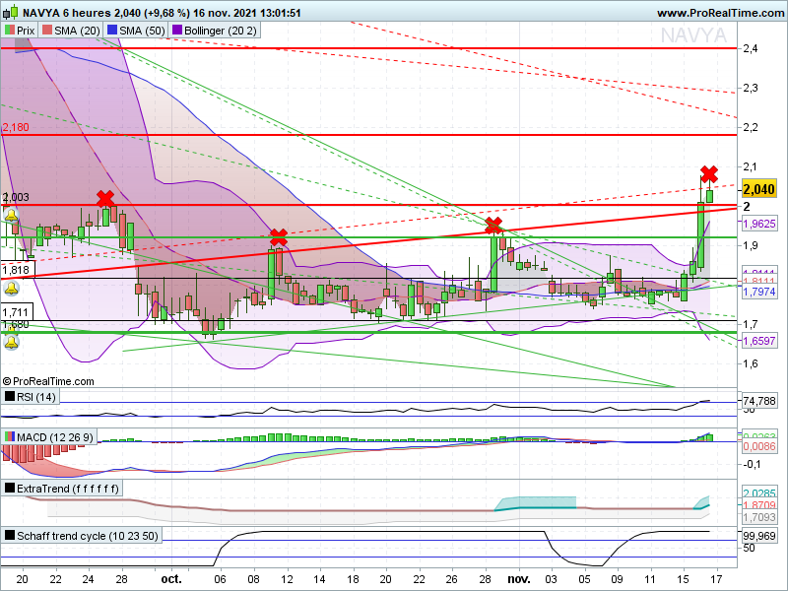Click the 17 date label on time axis

716,579
